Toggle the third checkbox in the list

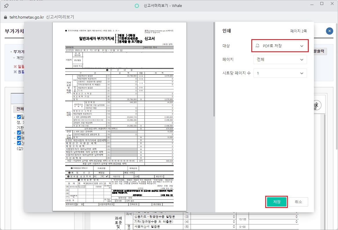pos(19,138)
